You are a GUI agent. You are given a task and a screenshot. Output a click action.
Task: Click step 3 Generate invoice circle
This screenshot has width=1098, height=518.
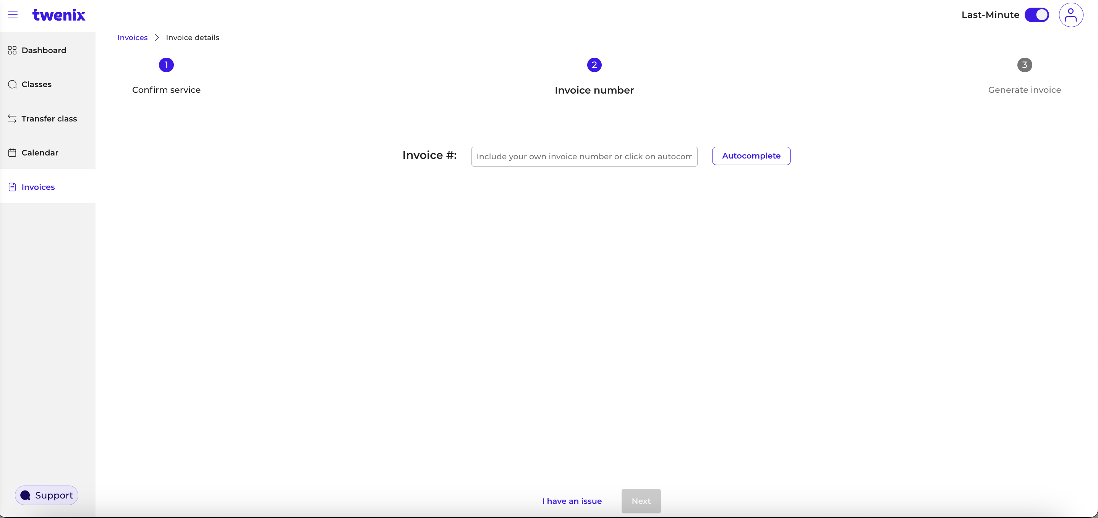pos(1025,65)
